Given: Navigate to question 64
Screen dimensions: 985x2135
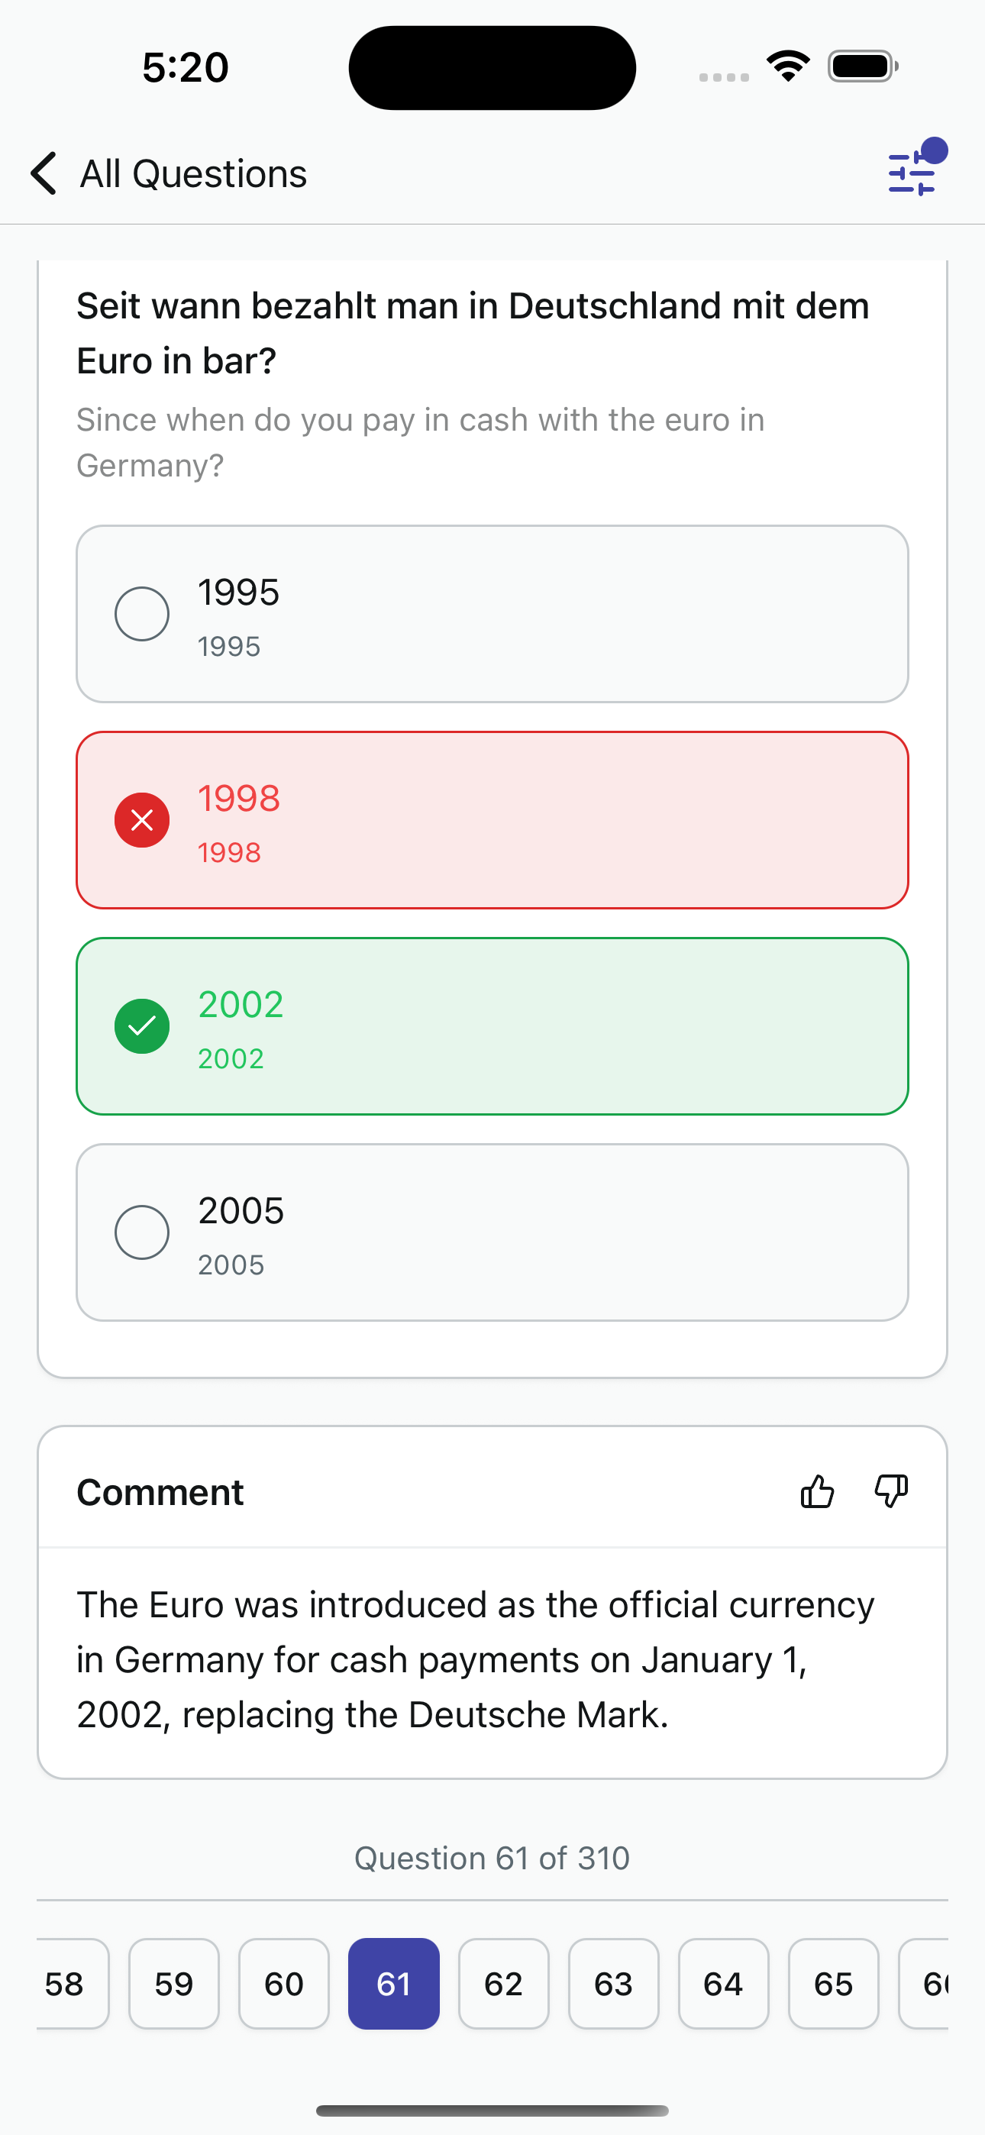Looking at the screenshot, I should pos(723,1983).
